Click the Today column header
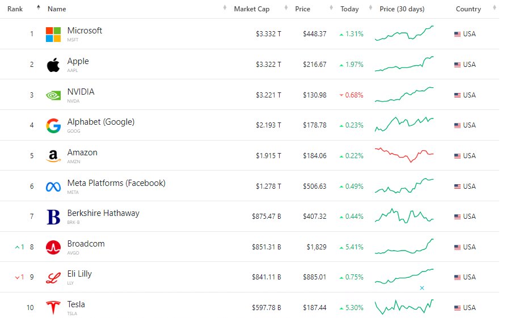This screenshot has height=318, width=506. point(349,9)
